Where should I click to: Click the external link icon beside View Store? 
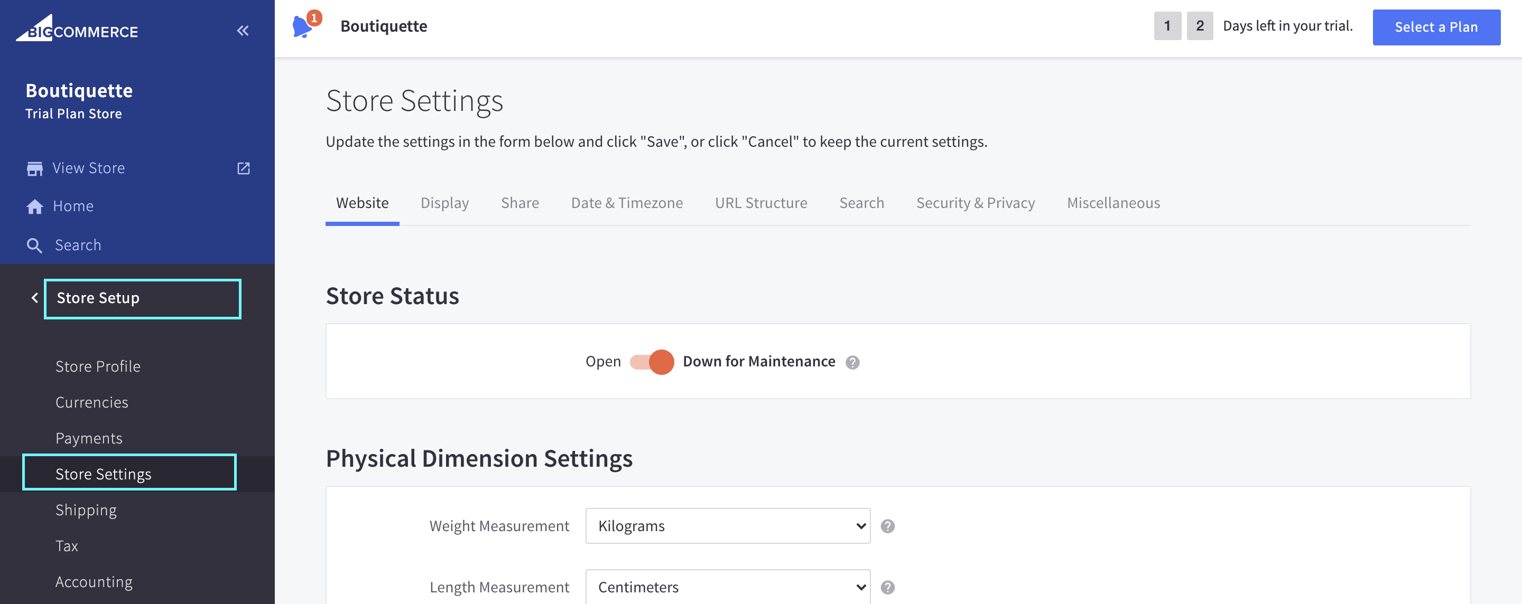click(x=244, y=169)
